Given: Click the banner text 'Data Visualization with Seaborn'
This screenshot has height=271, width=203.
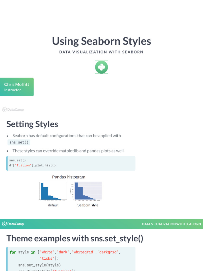Looking at the screenshot, I should click(x=171, y=224).
